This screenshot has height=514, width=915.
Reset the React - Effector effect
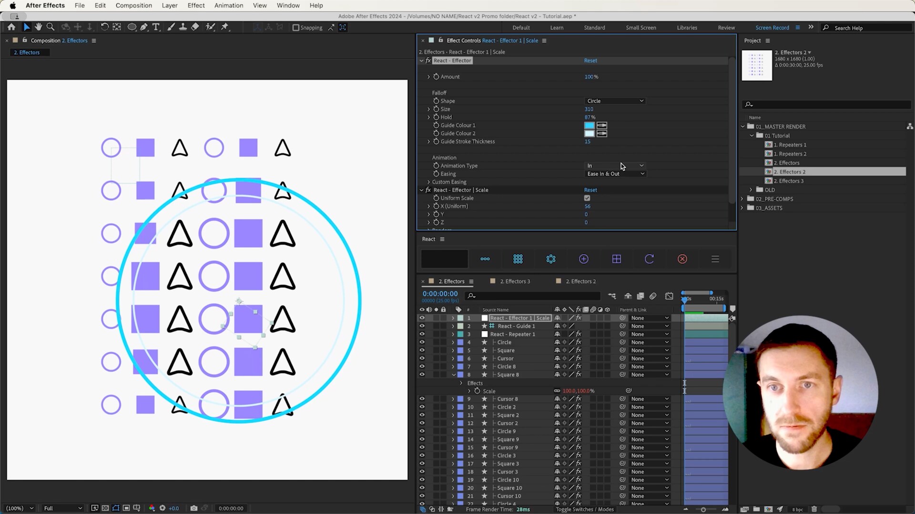(590, 60)
